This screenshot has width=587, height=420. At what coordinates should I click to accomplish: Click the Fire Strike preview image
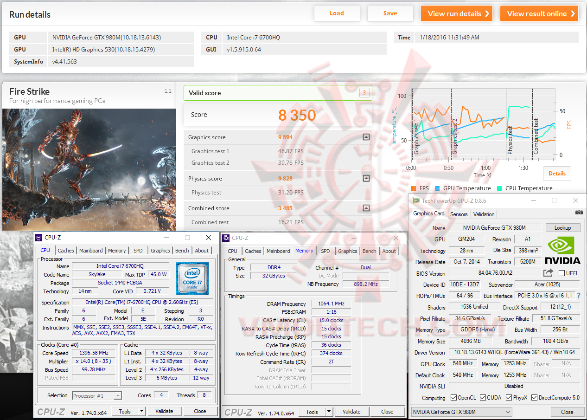89,169
